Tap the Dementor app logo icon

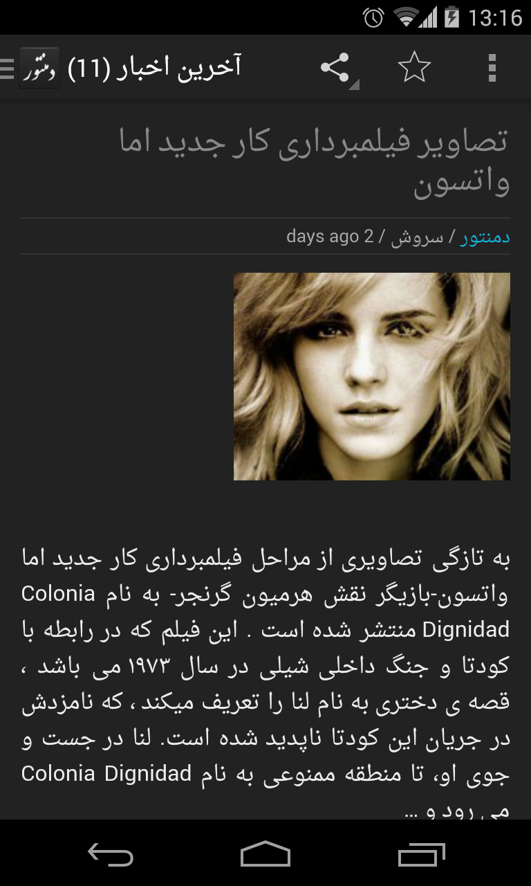pyautogui.click(x=39, y=68)
